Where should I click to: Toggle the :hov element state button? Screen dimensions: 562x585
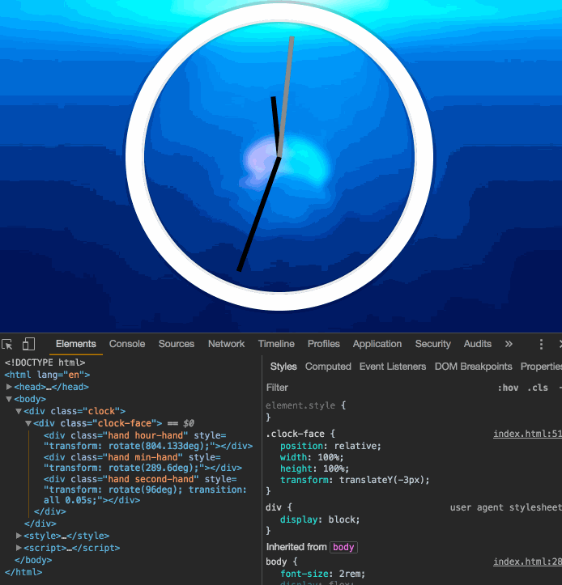[x=509, y=388]
